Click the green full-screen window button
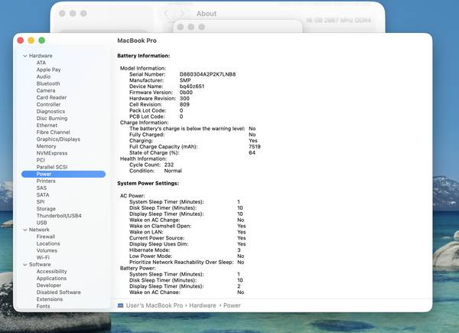This screenshot has height=333, width=459. point(42,40)
